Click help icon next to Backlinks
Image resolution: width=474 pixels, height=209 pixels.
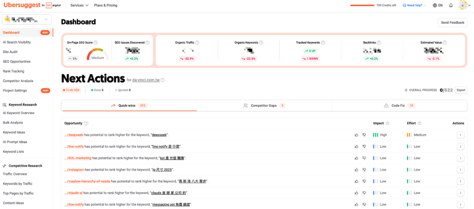pyautogui.click(x=379, y=43)
